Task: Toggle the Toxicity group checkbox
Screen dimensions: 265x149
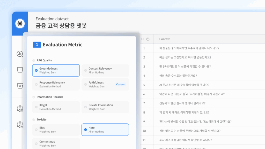Action: 34,120
